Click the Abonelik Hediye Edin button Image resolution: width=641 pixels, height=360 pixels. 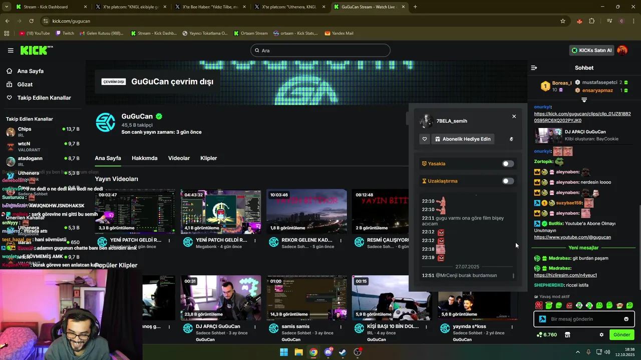[463, 139]
